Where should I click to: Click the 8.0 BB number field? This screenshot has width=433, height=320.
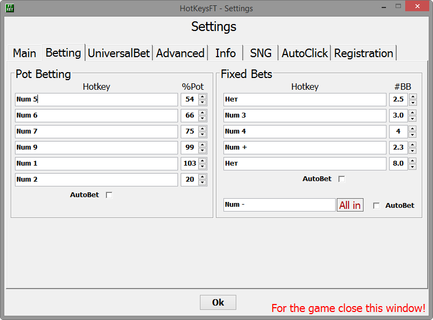(398, 163)
